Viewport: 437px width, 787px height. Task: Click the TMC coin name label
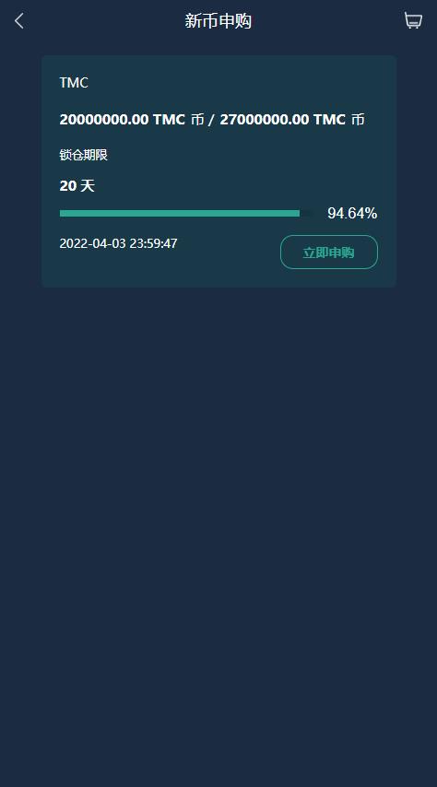74,83
